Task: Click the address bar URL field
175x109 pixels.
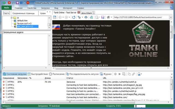Action: (141, 17)
